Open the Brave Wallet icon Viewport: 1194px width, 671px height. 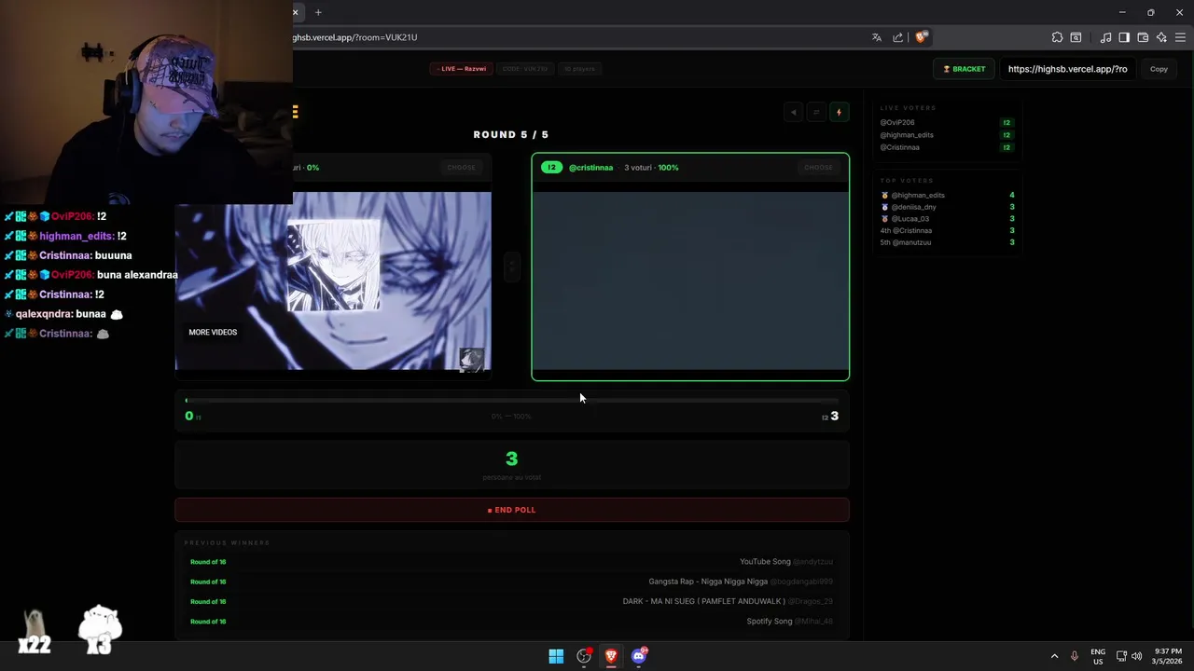1143,37
